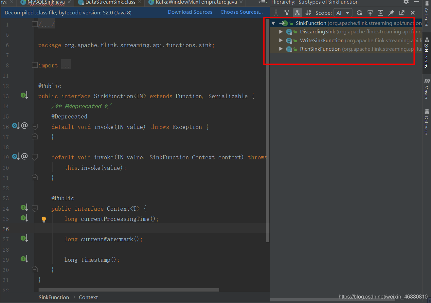Collapse the invoke method fold on line 16

[x=35, y=126]
